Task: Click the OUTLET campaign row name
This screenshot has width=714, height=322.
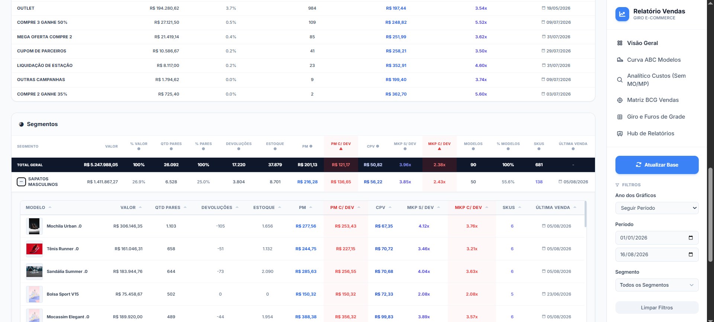Action: tap(26, 8)
